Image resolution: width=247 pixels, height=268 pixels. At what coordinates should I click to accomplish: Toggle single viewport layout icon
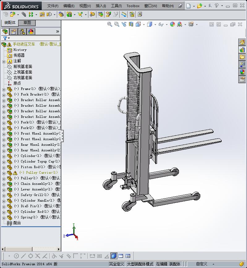point(121,256)
